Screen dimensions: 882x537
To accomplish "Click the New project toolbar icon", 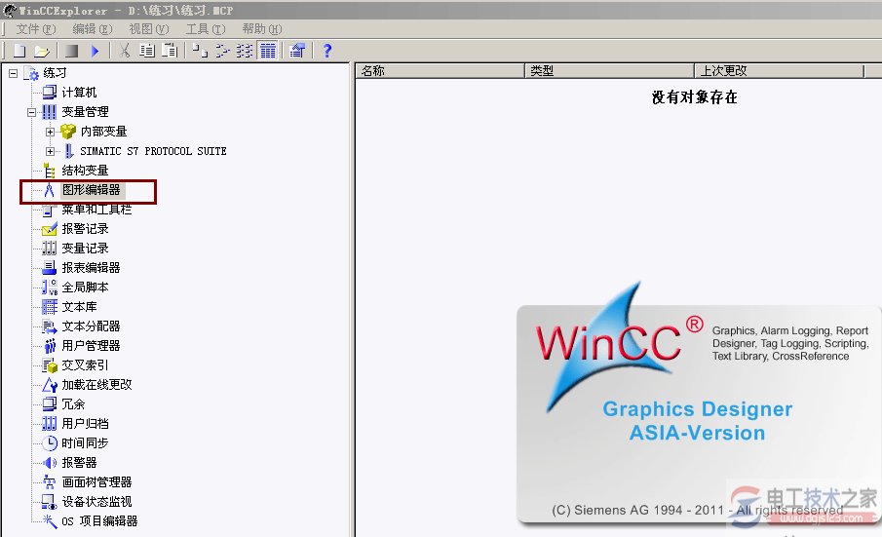I will pos(19,52).
